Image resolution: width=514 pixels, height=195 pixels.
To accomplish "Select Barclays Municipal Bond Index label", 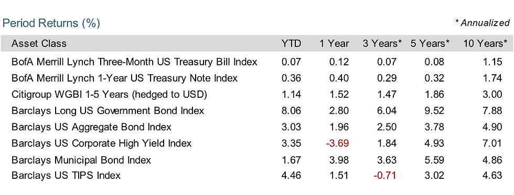I will (x=81, y=160).
